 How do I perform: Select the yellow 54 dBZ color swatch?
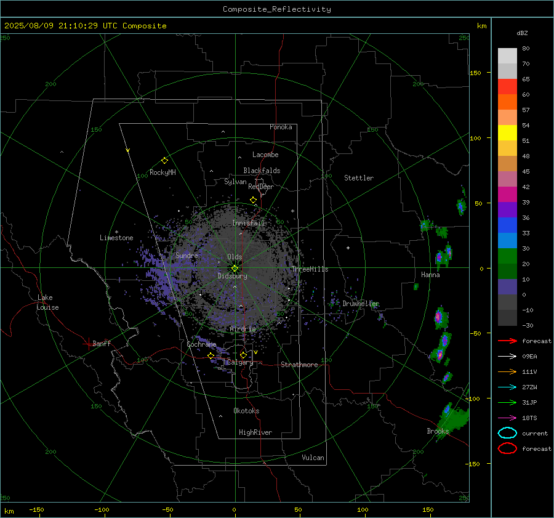(x=507, y=132)
